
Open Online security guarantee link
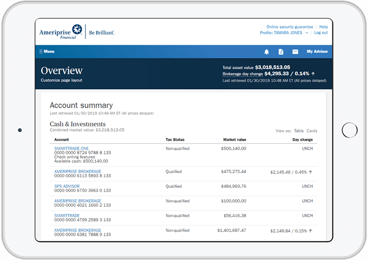pyautogui.click(x=290, y=27)
